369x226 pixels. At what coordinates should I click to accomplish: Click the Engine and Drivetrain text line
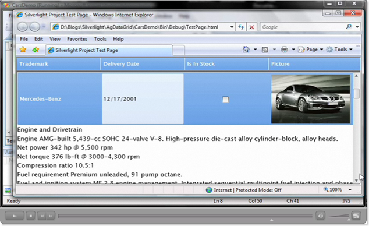49,129
